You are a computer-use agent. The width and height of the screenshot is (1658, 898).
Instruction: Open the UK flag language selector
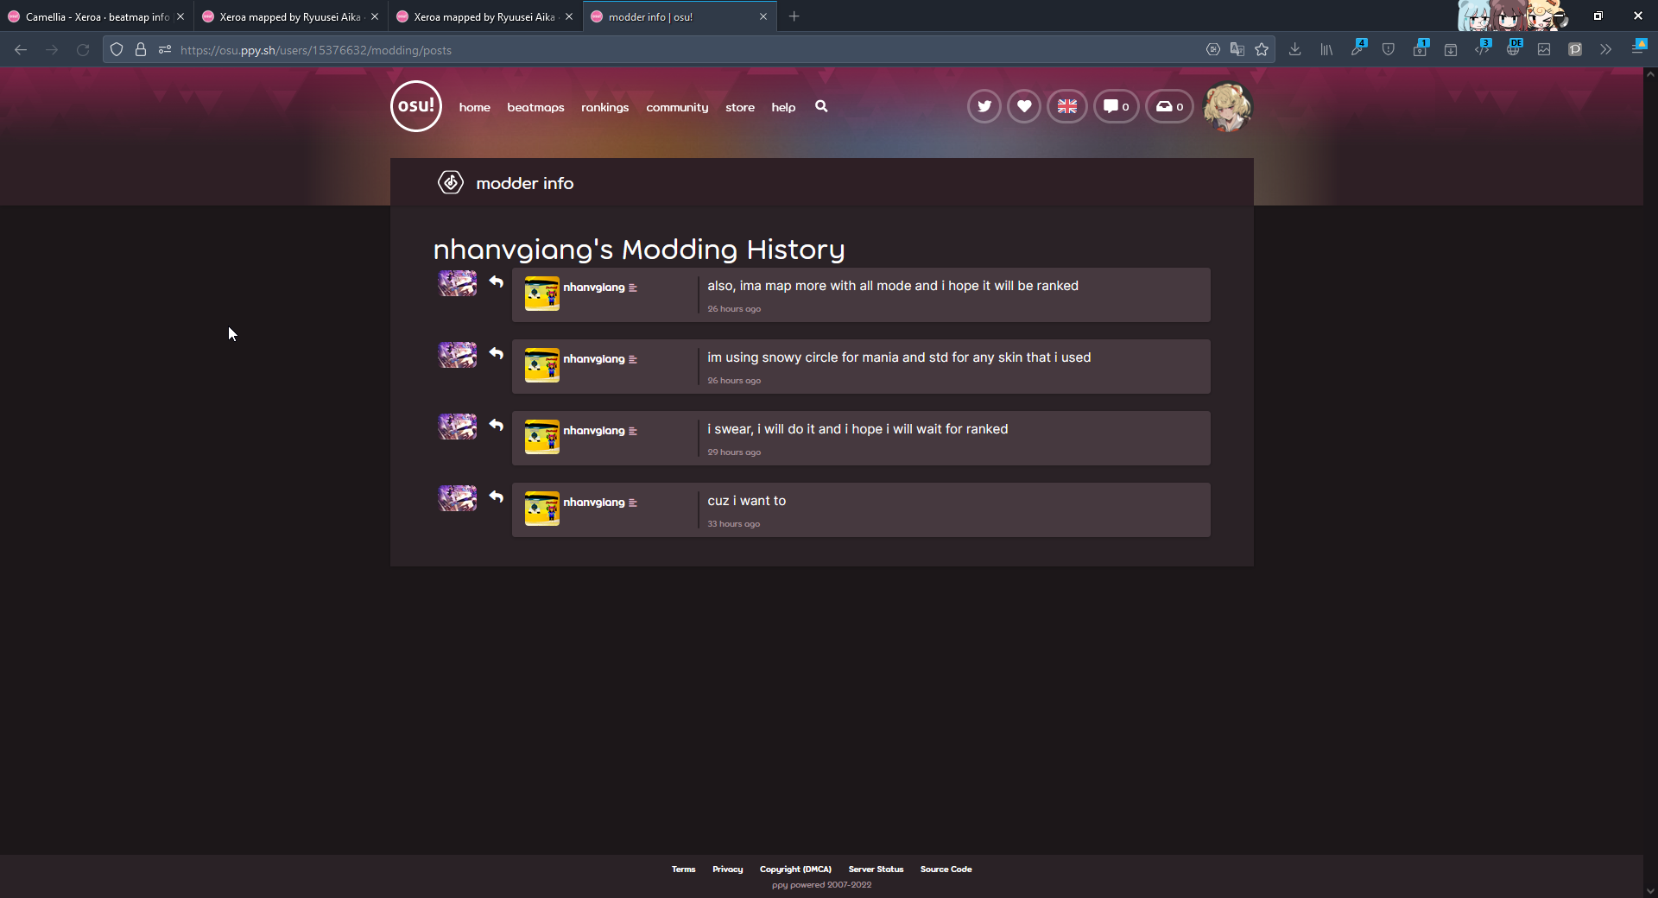[1066, 106]
